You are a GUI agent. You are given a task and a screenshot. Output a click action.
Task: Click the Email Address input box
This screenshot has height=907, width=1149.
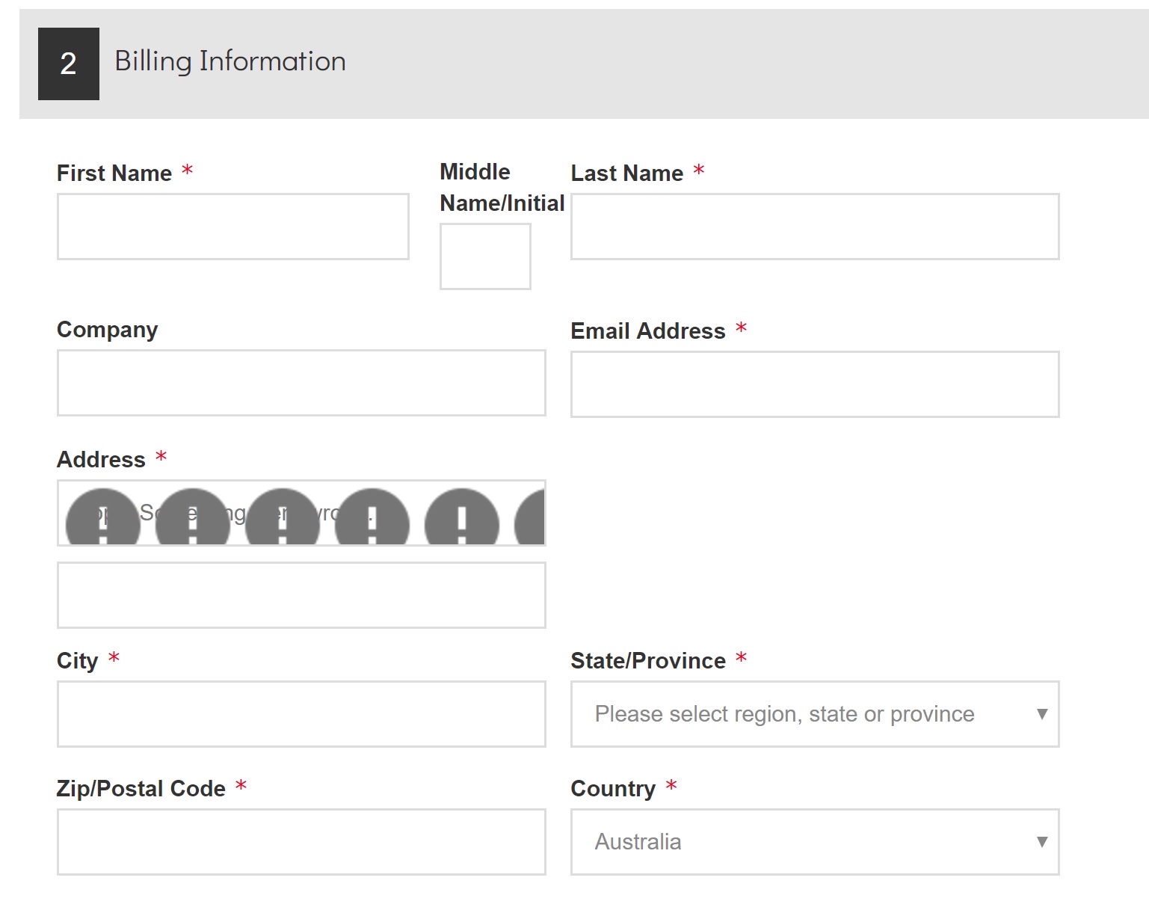tap(814, 384)
